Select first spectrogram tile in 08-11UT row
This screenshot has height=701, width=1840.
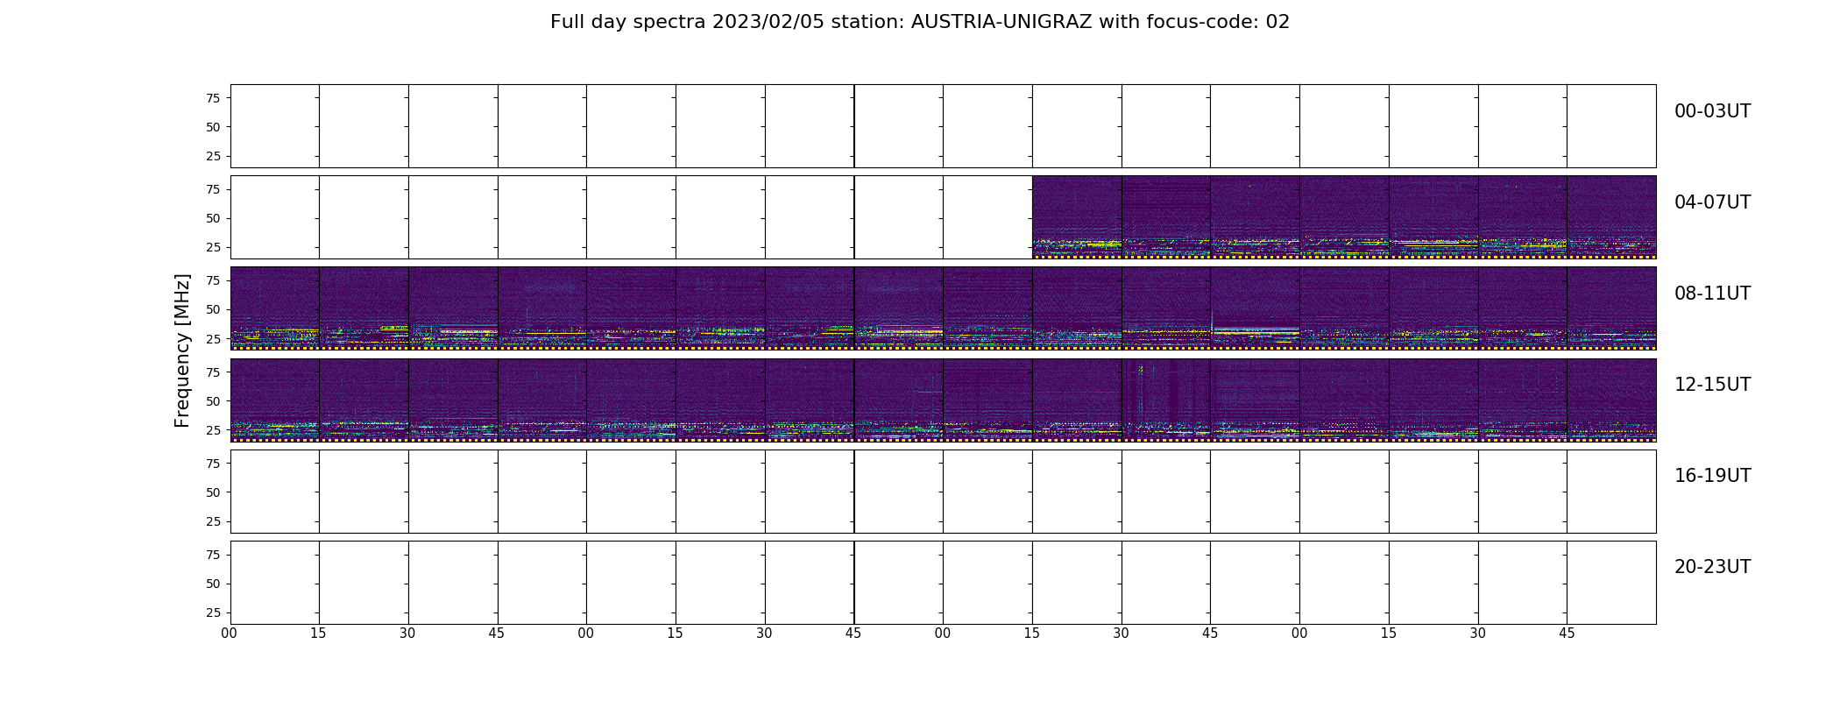275,308
